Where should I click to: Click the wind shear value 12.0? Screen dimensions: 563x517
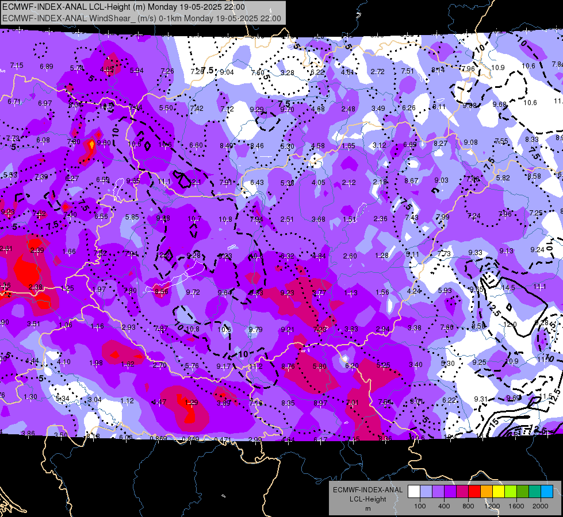pyautogui.click(x=510, y=325)
